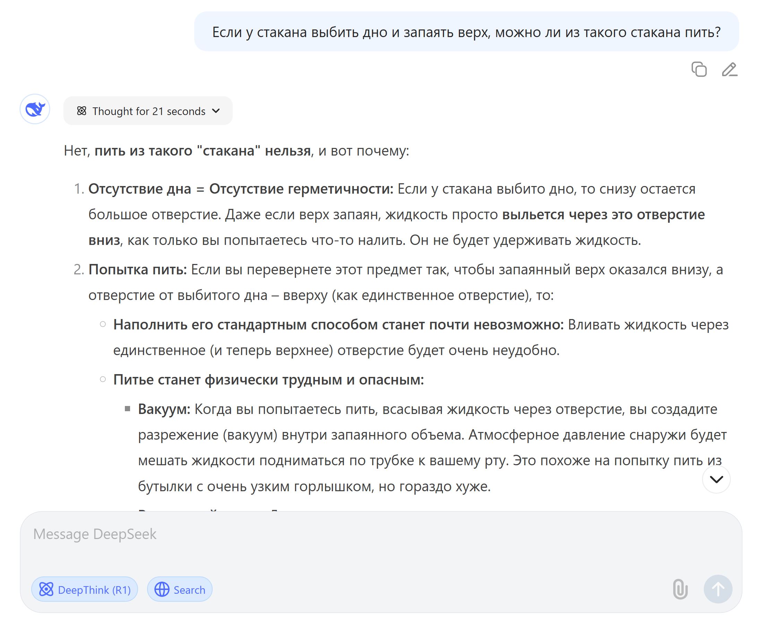Click the paperclip attach file icon
This screenshot has width=761, height=618.
pyautogui.click(x=680, y=589)
